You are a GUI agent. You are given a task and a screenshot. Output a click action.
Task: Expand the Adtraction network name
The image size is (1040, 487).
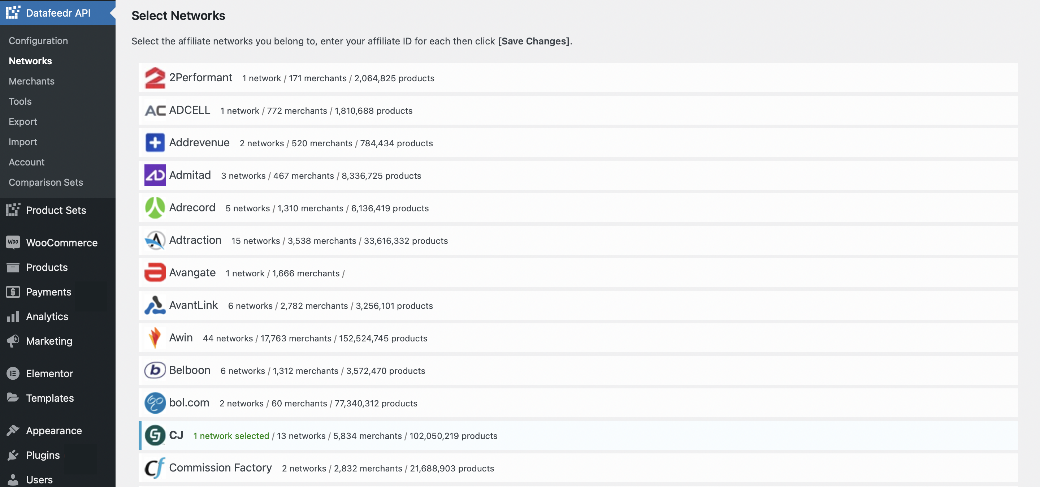(x=195, y=240)
